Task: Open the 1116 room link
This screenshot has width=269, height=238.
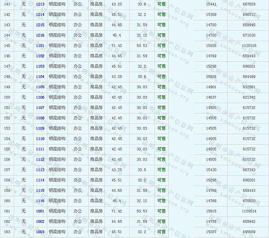Action: 40,201
